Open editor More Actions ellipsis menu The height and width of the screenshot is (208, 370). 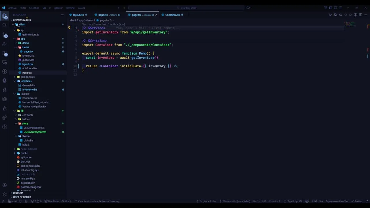(x=365, y=15)
